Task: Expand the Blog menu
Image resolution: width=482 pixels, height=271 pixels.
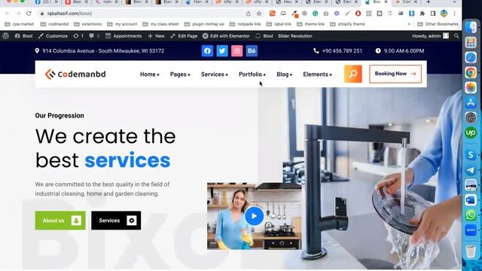Action: click(285, 75)
